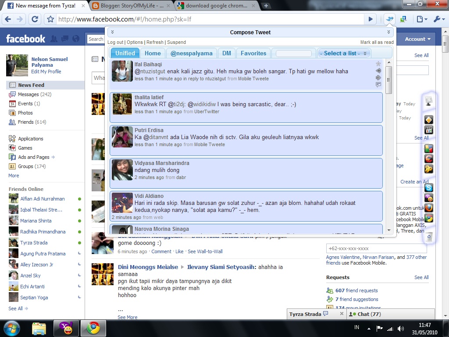Click the Facebook logo
Viewport: 449px width, 337px height.
25,39
